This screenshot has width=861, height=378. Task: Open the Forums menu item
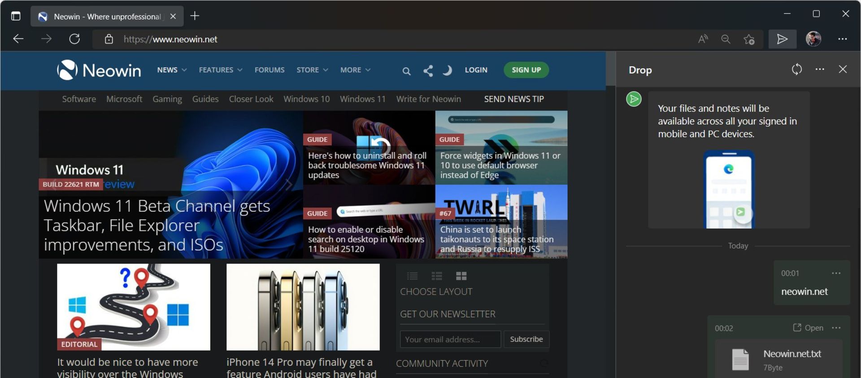[270, 70]
